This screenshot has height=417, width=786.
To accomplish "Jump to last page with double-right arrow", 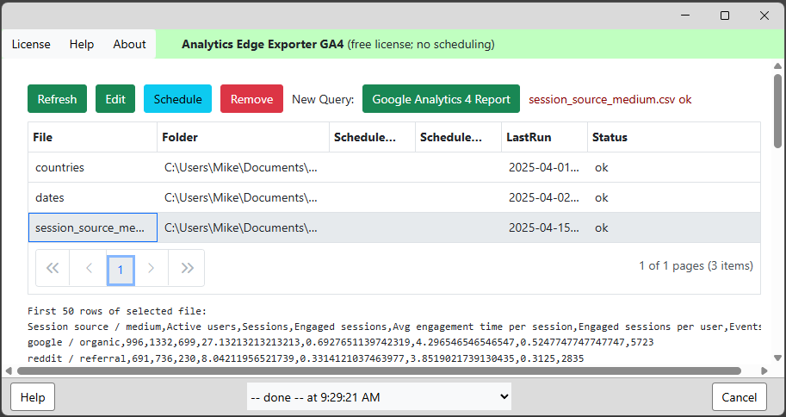I will 187,268.
